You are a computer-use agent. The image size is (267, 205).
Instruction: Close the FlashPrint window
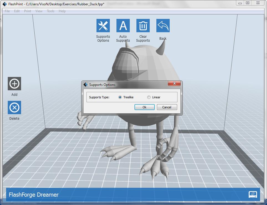pos(258,3)
